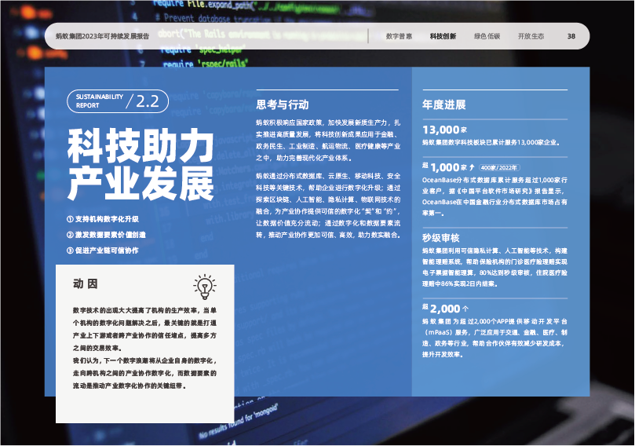Click the 2,000个 statistic figure
The height and width of the screenshot is (446, 635).
point(445,309)
